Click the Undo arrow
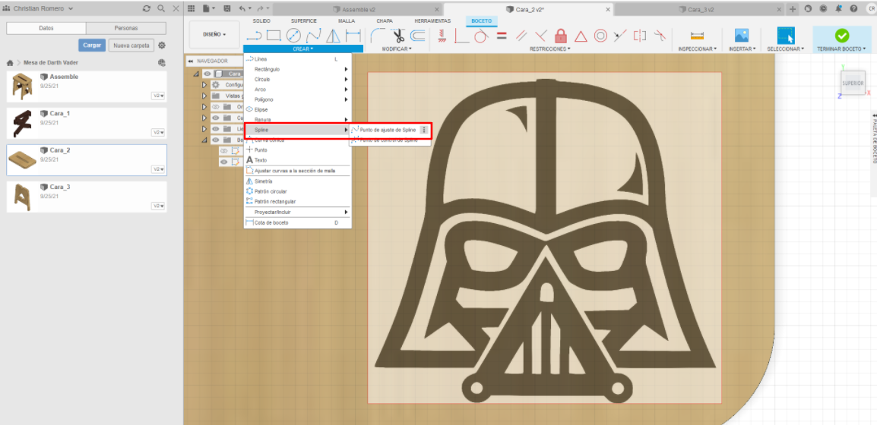Screen dimensions: 877x425 click(242, 9)
